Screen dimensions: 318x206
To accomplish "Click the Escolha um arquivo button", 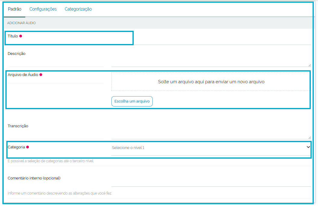I will pyautogui.click(x=132, y=101).
